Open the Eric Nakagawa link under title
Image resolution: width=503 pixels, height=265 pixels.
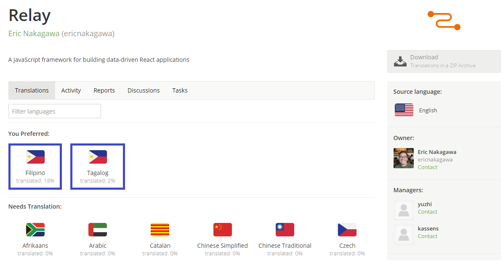(x=34, y=34)
